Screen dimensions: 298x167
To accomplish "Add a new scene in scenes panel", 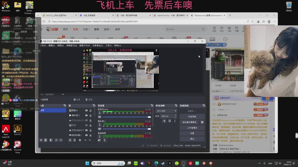I will 41,140.
